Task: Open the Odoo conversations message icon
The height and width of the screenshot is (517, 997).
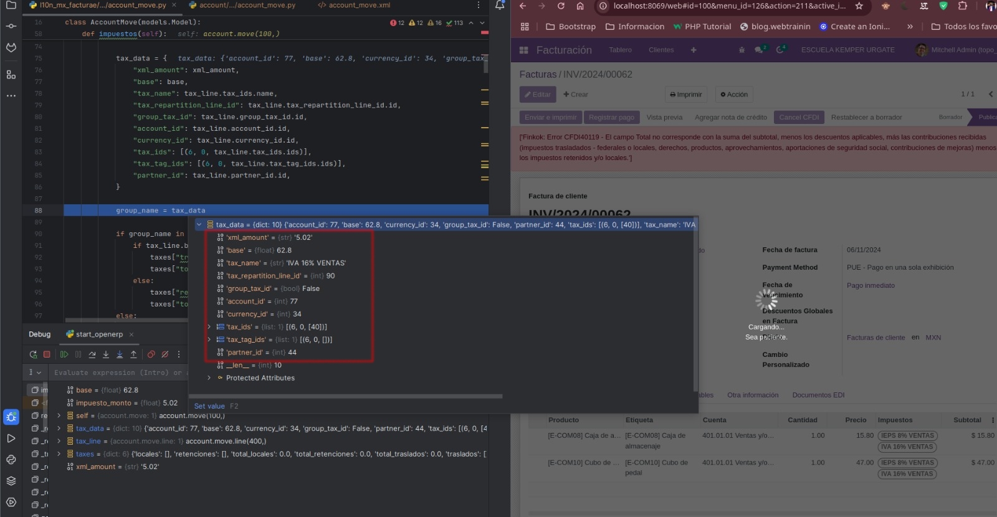Action: pyautogui.click(x=760, y=49)
